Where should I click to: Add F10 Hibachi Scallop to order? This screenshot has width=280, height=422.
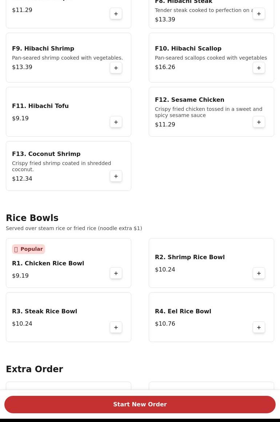pos(259,68)
